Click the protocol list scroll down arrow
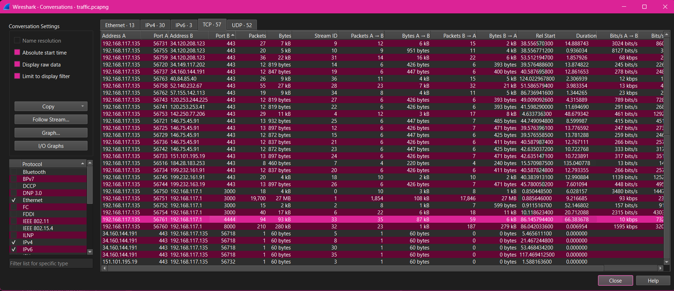The image size is (674, 291). pos(90,252)
